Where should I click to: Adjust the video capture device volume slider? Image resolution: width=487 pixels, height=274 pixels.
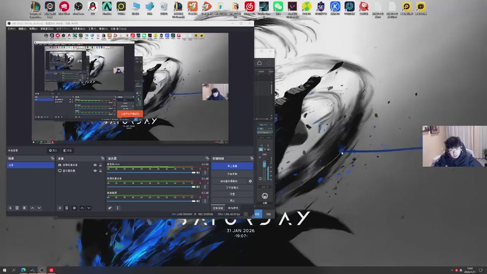coord(151,187)
